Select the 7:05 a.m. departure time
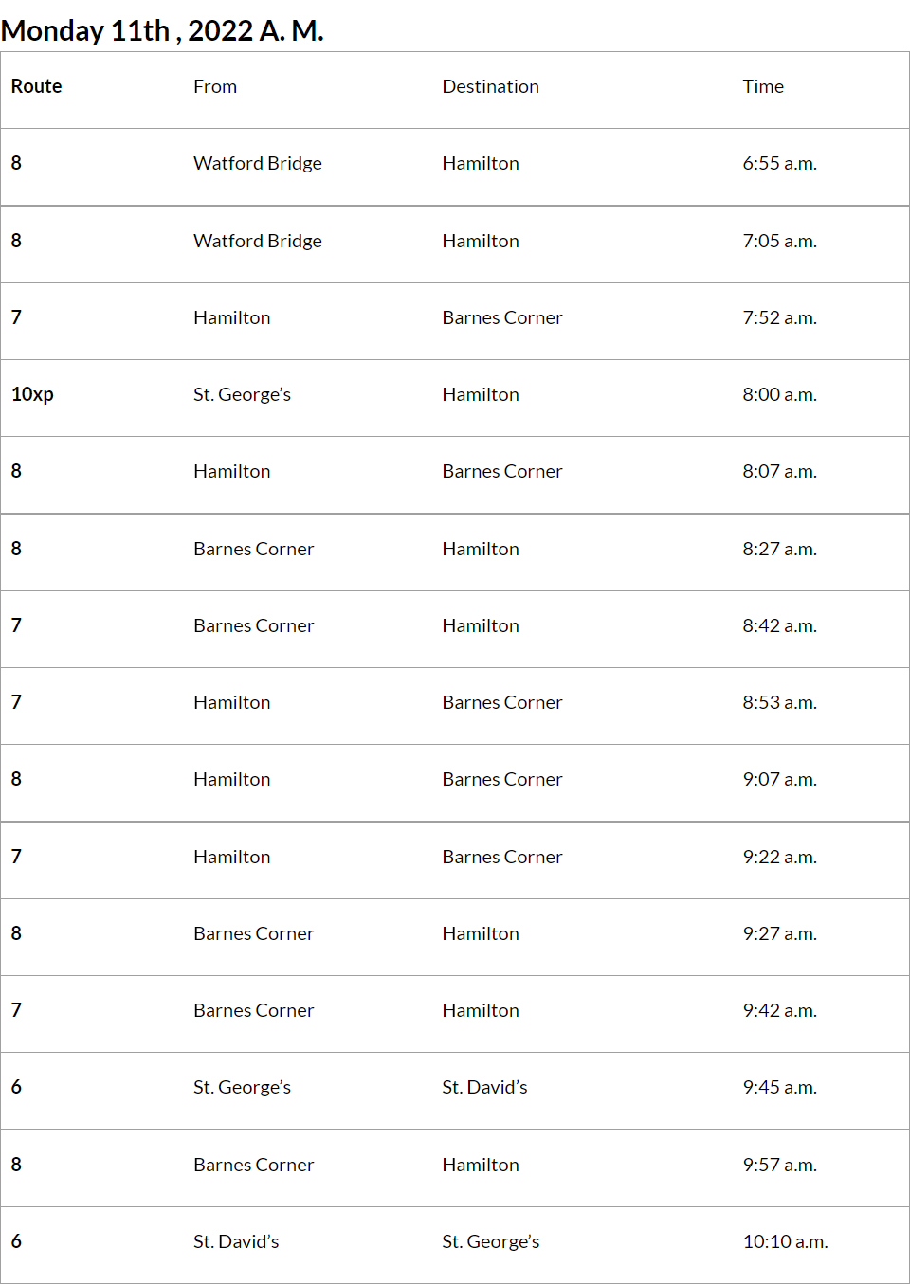The height and width of the screenshot is (1284, 910). pyautogui.click(x=779, y=241)
